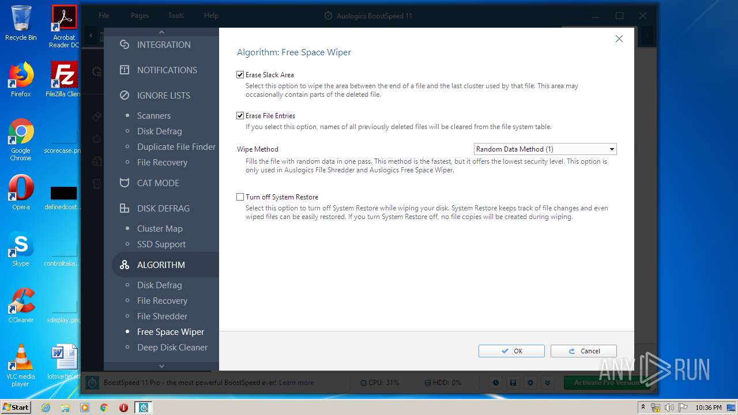The image size is (738, 415).
Task: Open the Wipe Method dropdown
Action: pyautogui.click(x=545, y=149)
